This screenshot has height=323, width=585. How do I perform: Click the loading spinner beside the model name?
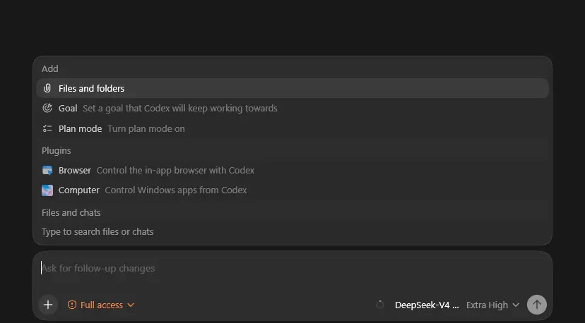(380, 305)
